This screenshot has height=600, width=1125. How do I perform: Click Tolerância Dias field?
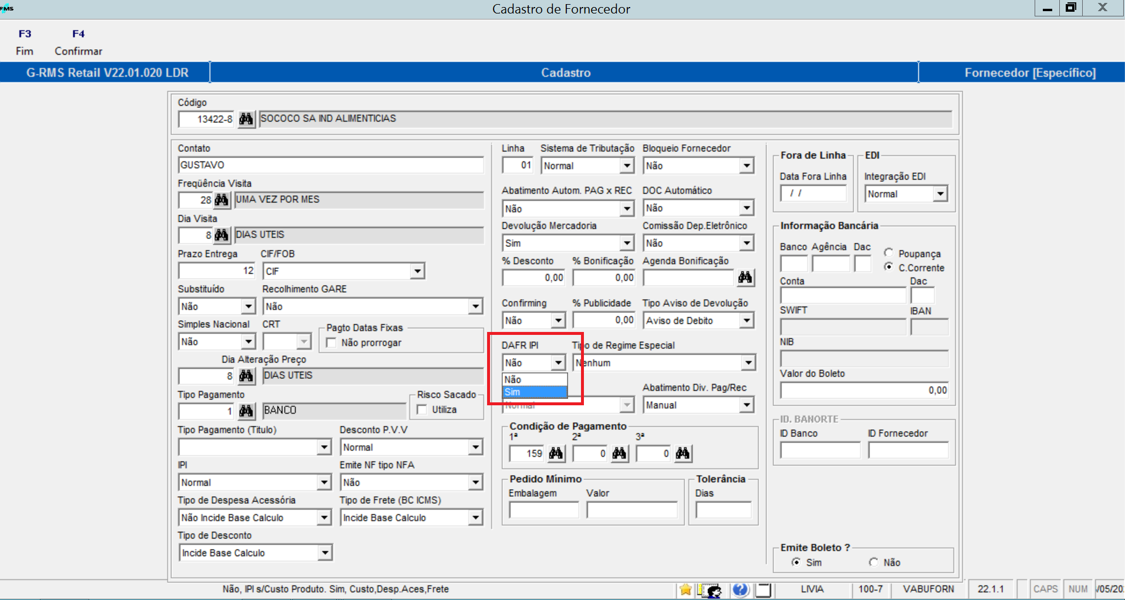click(723, 510)
